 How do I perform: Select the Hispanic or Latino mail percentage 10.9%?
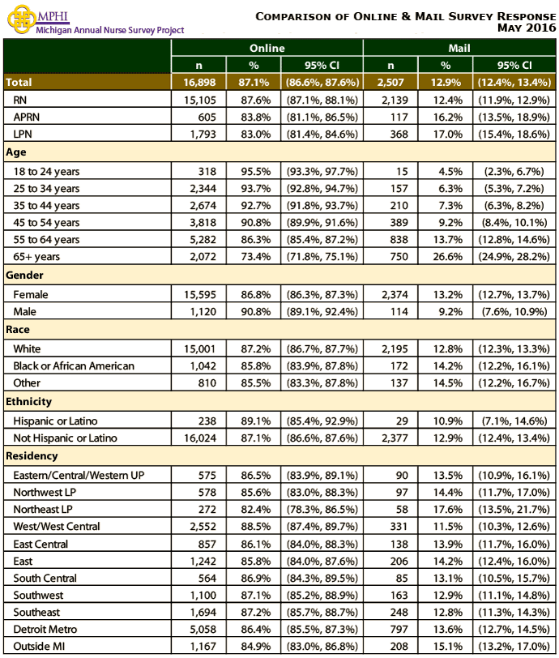(x=448, y=421)
